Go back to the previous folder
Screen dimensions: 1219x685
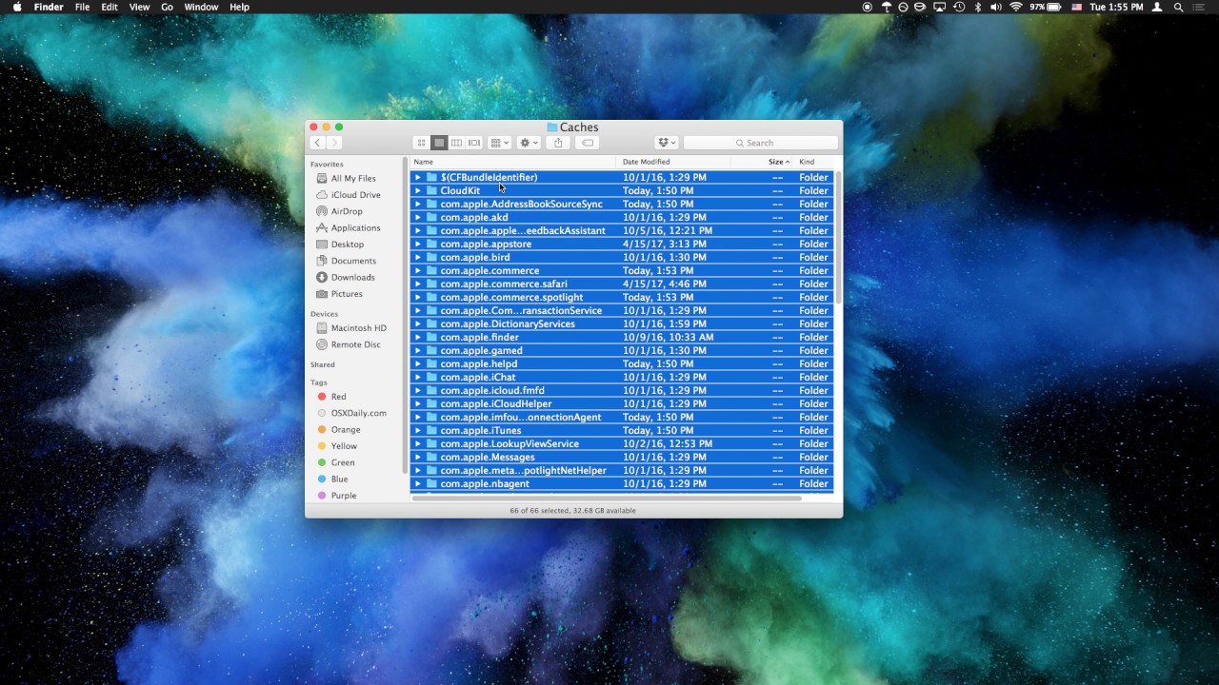(318, 143)
